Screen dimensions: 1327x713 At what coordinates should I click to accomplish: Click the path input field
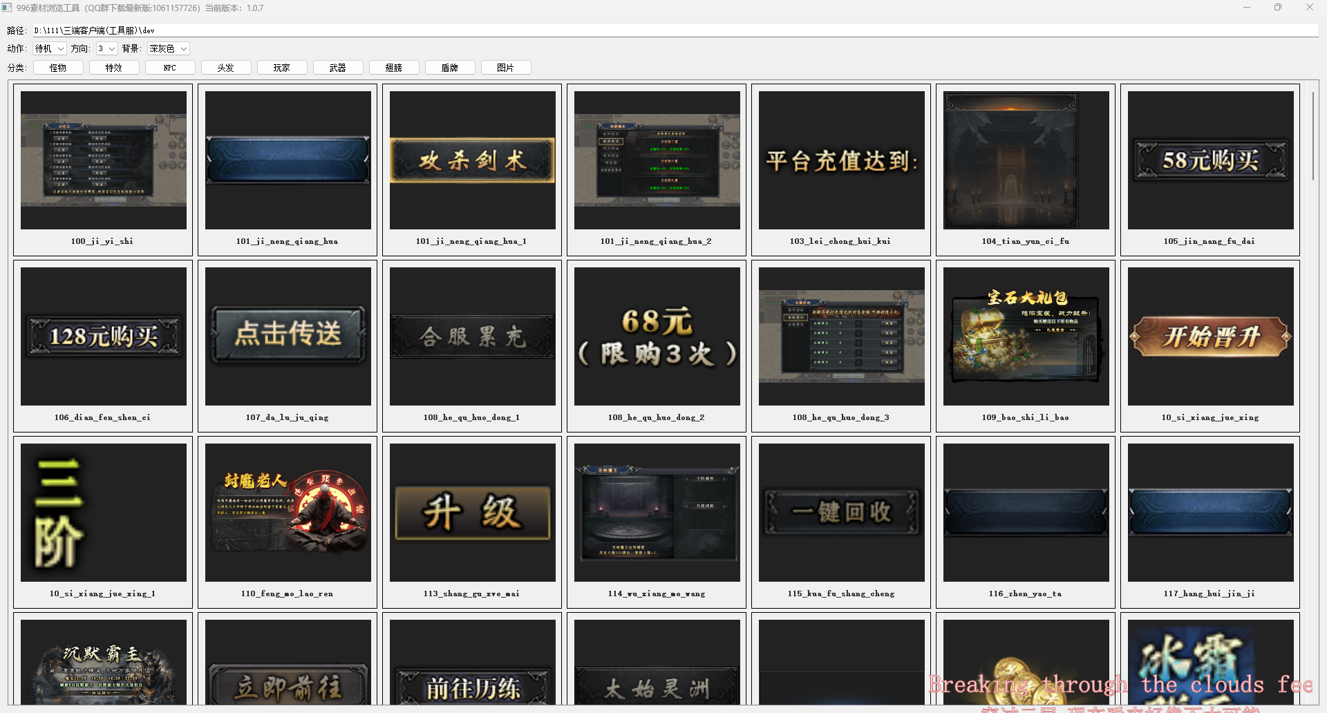674,30
